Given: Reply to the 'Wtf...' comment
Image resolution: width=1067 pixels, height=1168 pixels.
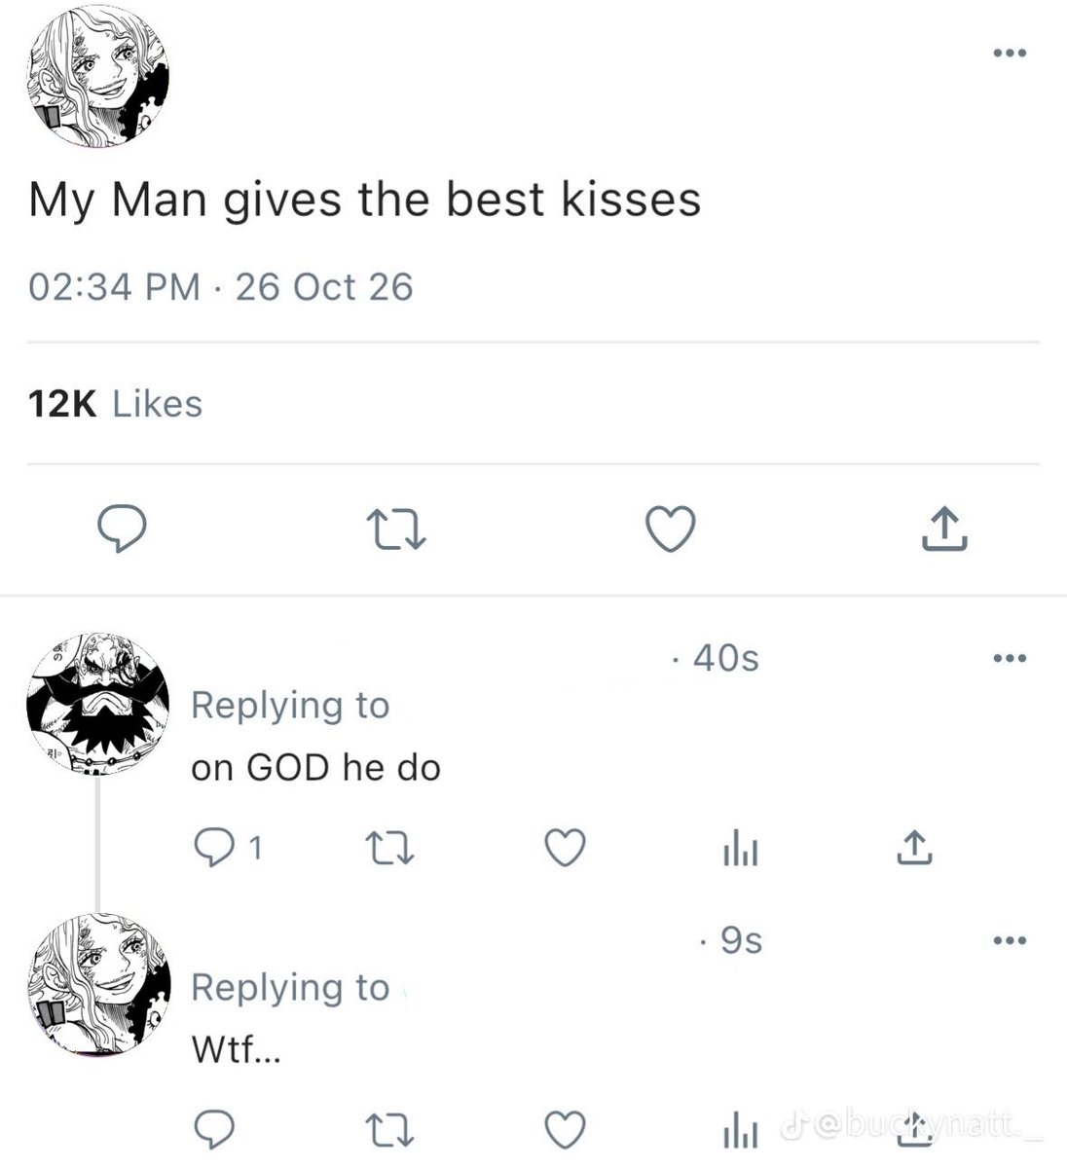Looking at the screenshot, I should click(214, 1130).
